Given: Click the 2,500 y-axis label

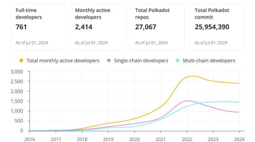Looking at the screenshot, I should tap(17, 81).
